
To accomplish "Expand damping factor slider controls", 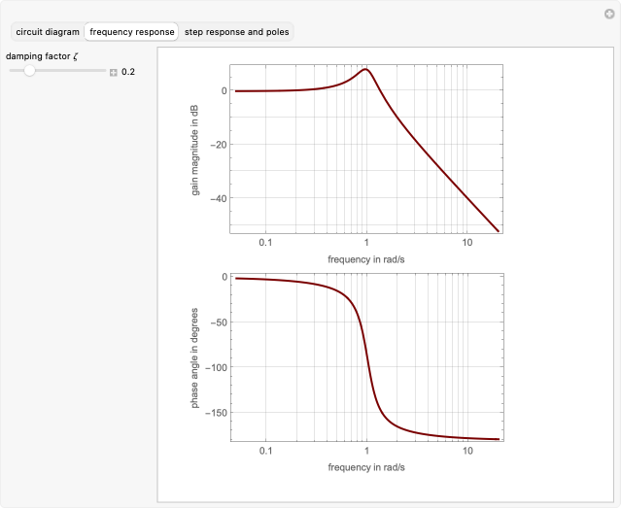I will [x=114, y=72].
